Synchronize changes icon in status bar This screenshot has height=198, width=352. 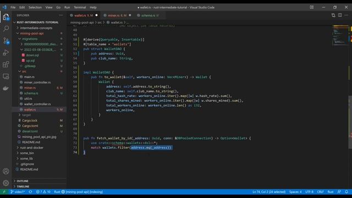[30, 192]
